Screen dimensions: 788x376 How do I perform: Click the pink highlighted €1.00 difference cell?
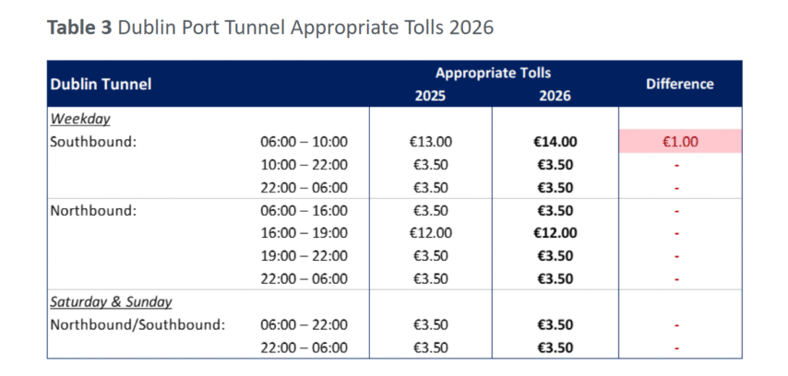click(x=680, y=142)
